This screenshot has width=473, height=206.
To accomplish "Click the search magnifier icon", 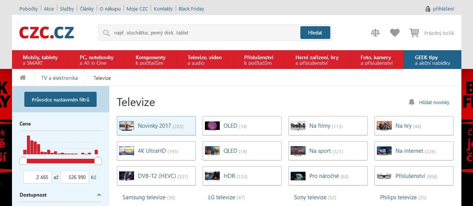I will pos(106,33).
